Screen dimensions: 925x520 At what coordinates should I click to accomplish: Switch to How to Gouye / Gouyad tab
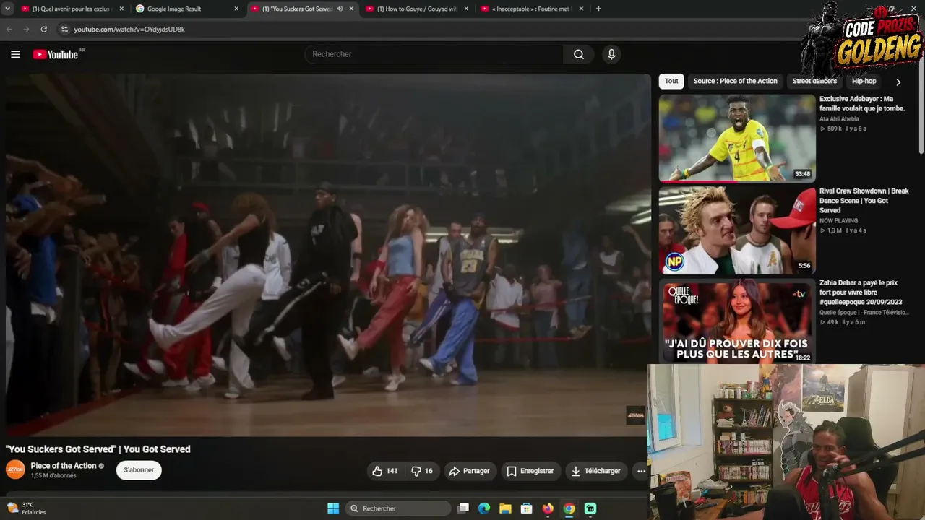point(416,9)
